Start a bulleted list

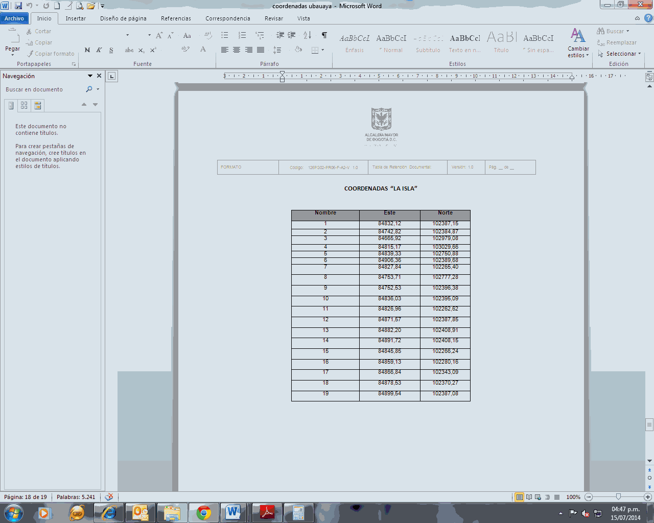click(x=225, y=35)
